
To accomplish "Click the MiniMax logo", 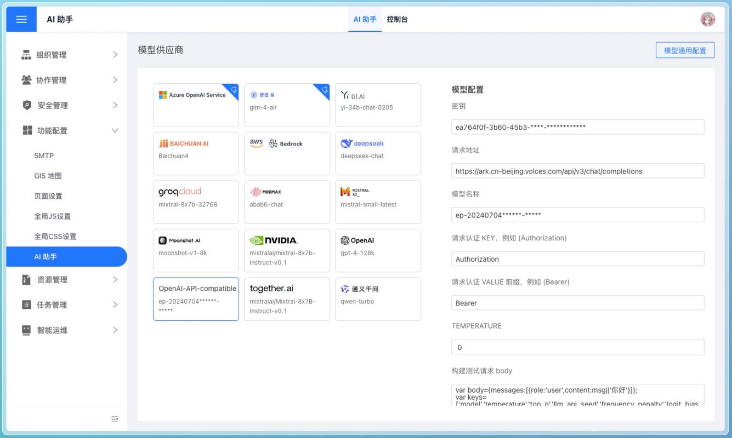I will click(x=265, y=192).
